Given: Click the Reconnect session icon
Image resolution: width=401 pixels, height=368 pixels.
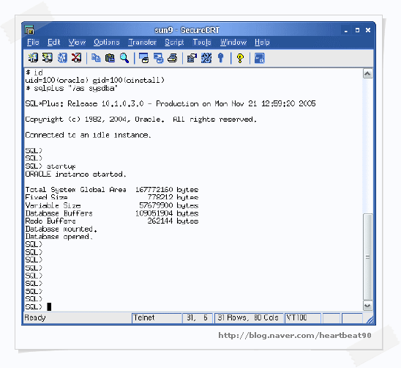Looking at the screenshot, I should pyautogui.click(x=62, y=58).
